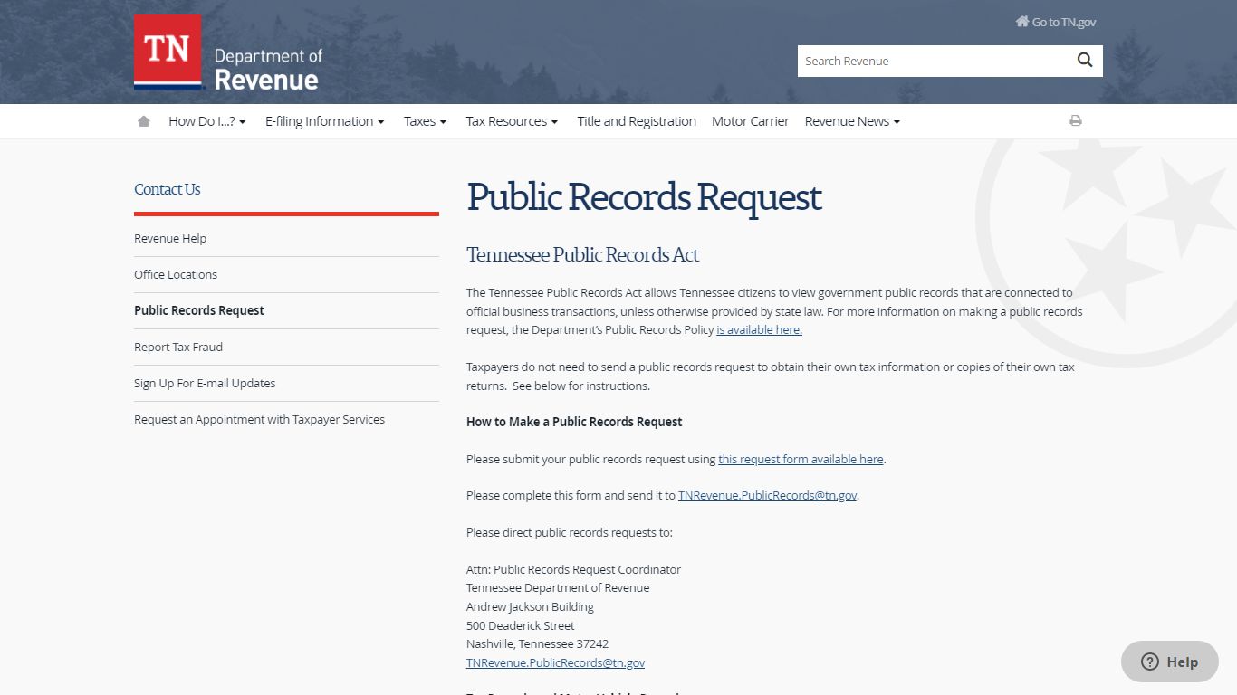The width and height of the screenshot is (1237, 695).
Task: Click the TN Department of Revenue logo
Action: 227,52
